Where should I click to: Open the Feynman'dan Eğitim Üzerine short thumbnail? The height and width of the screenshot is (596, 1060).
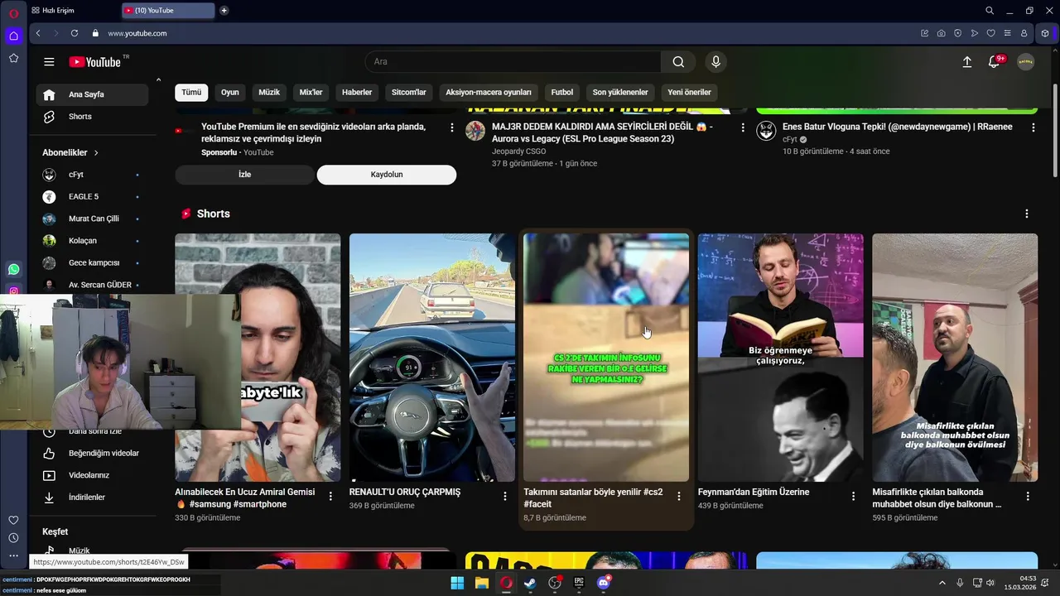(x=780, y=358)
